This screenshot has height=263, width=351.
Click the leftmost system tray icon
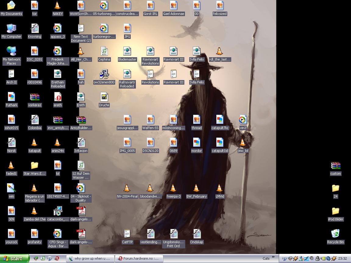[284, 258]
